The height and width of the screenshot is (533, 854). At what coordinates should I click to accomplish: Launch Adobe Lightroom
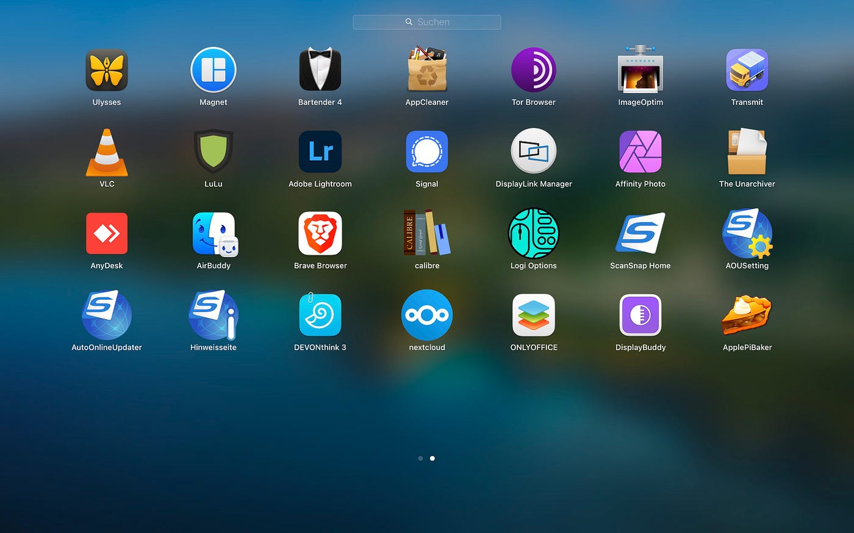(x=320, y=152)
